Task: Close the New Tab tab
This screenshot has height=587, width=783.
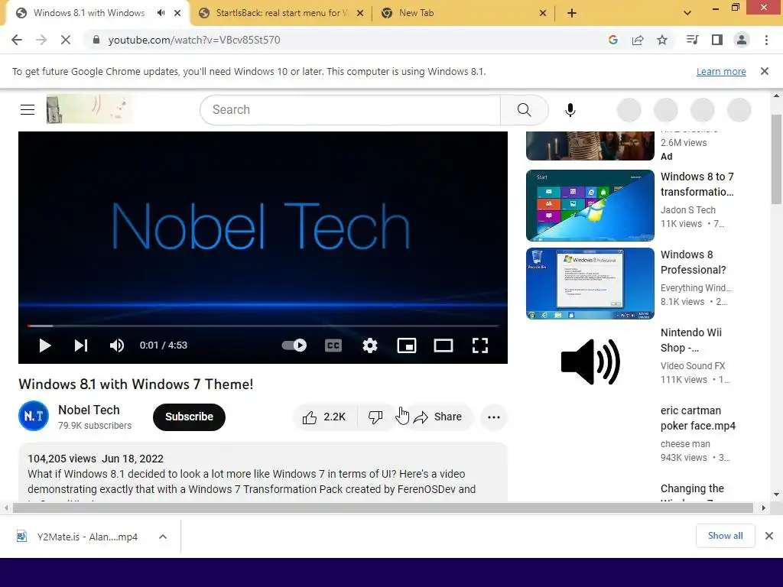Action: point(543,14)
